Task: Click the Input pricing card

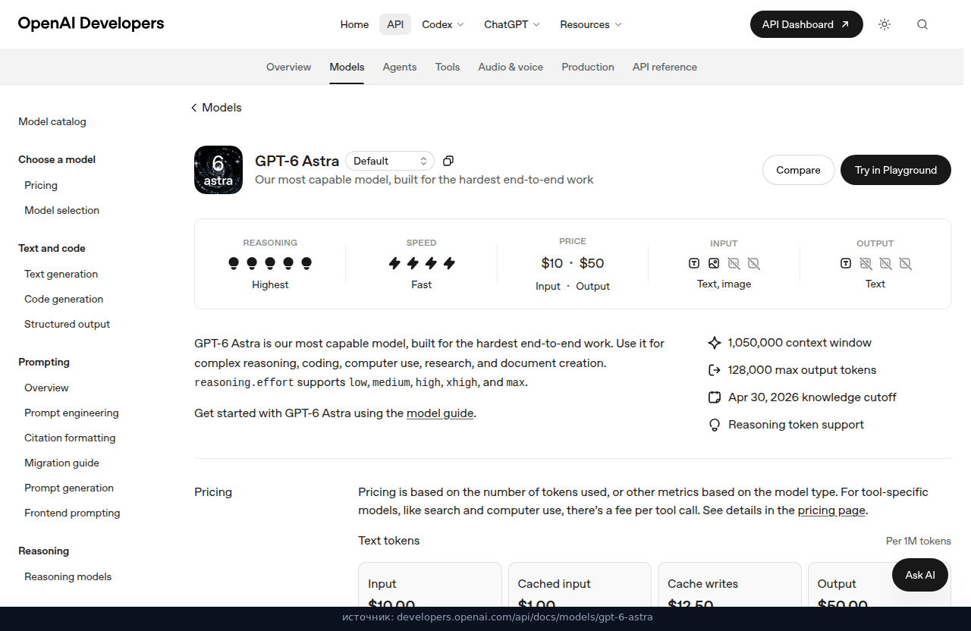Action: [x=430, y=584]
